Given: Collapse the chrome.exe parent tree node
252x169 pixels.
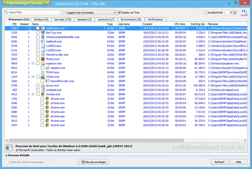Looking at the screenshot, I should click(33, 94).
